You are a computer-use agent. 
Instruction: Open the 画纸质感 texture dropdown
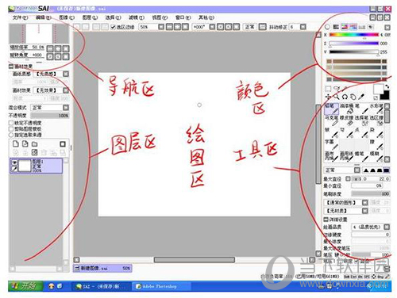(x=66, y=74)
